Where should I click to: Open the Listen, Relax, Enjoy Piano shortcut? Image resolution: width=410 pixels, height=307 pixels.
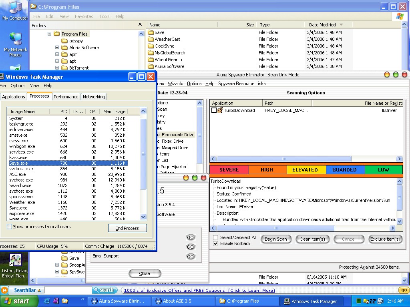coord(15,266)
